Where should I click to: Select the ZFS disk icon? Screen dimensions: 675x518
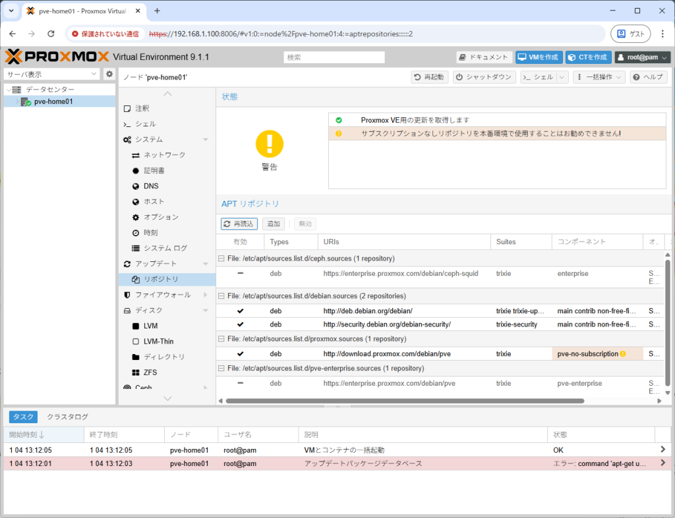[150, 372]
